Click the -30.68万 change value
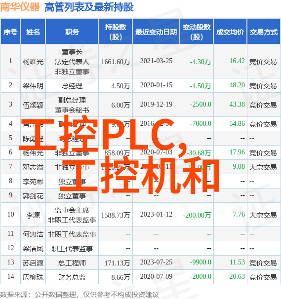 coord(199,153)
